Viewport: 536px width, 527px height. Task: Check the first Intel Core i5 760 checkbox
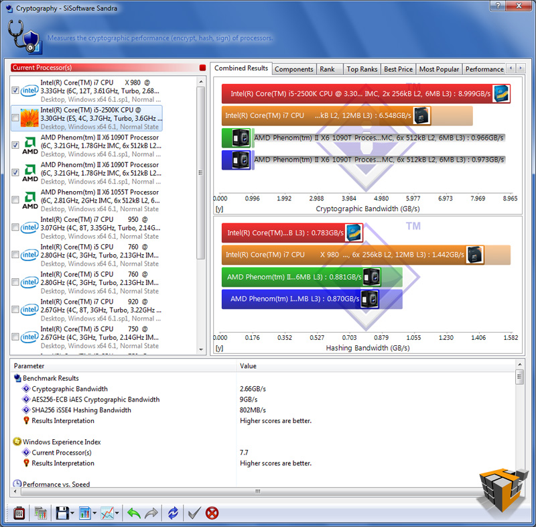15,254
